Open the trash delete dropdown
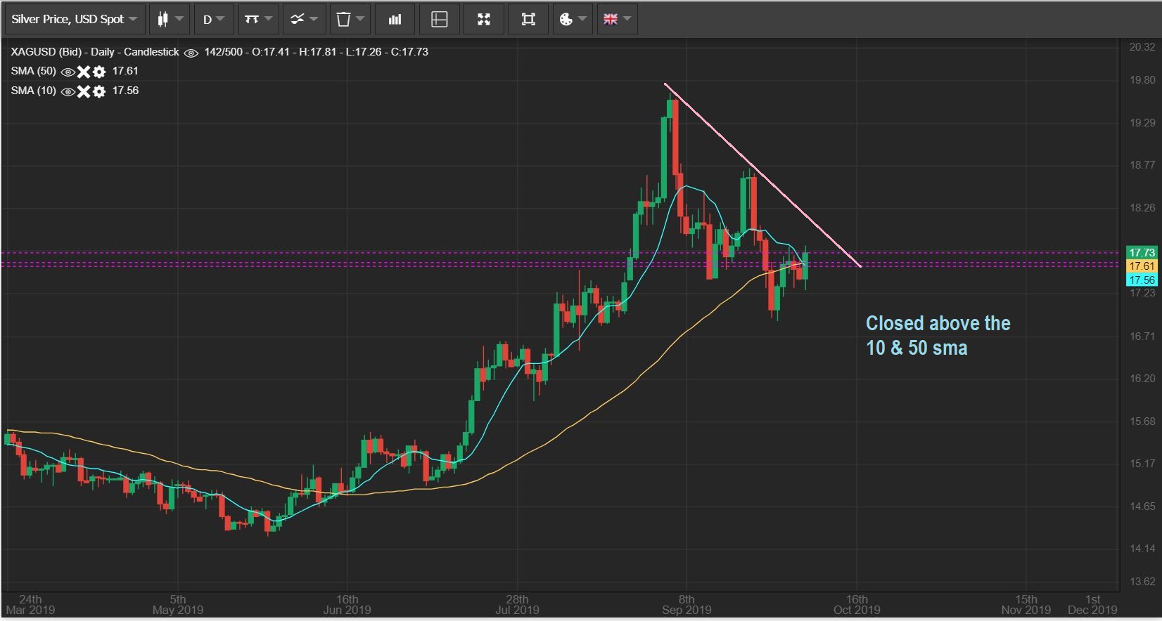 [350, 19]
